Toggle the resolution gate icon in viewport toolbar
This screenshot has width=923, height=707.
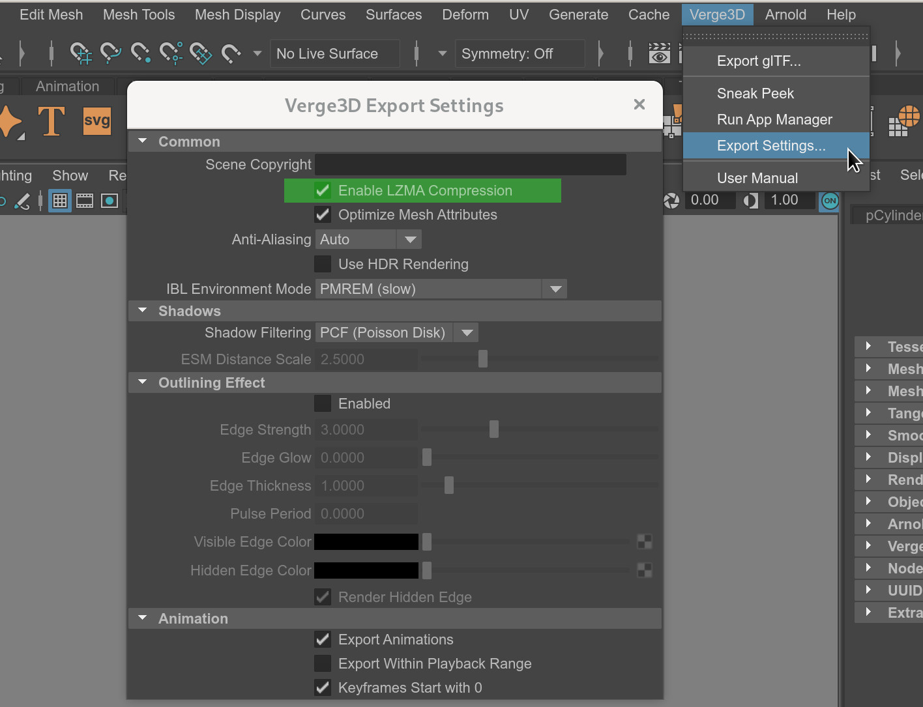[110, 201]
